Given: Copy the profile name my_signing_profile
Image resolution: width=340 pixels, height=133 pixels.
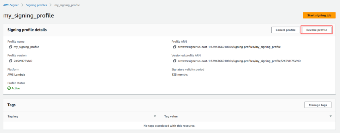Looking at the screenshot, I should (x=10, y=47).
